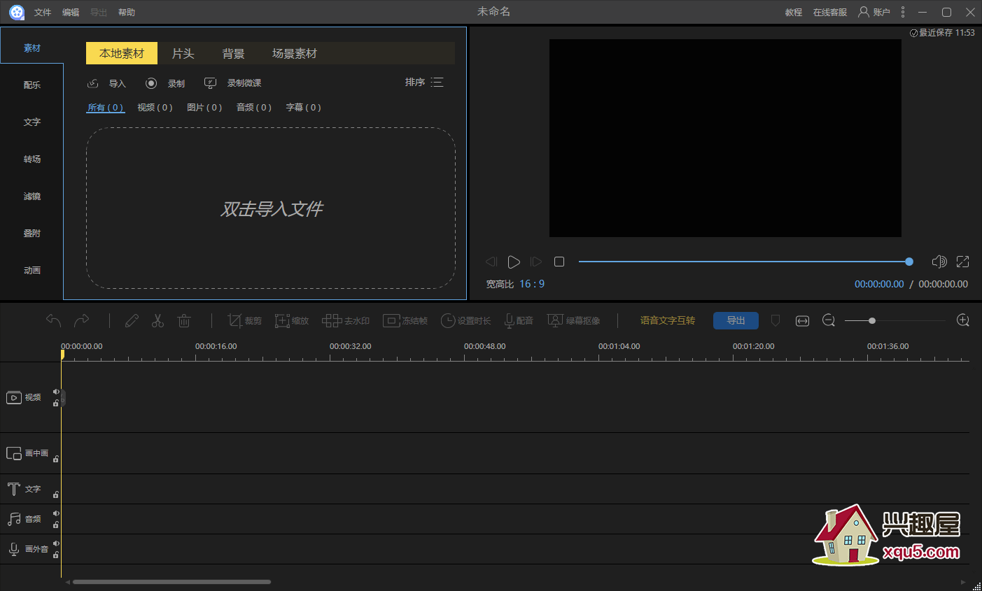
Task: Click the 双击导入文件 import drop area
Action: coord(271,208)
